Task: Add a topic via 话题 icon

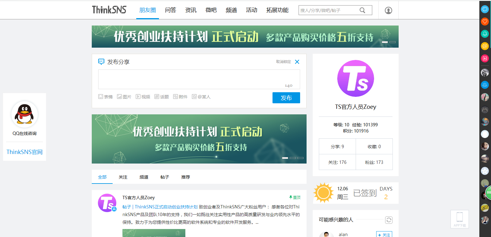Action: click(x=162, y=97)
